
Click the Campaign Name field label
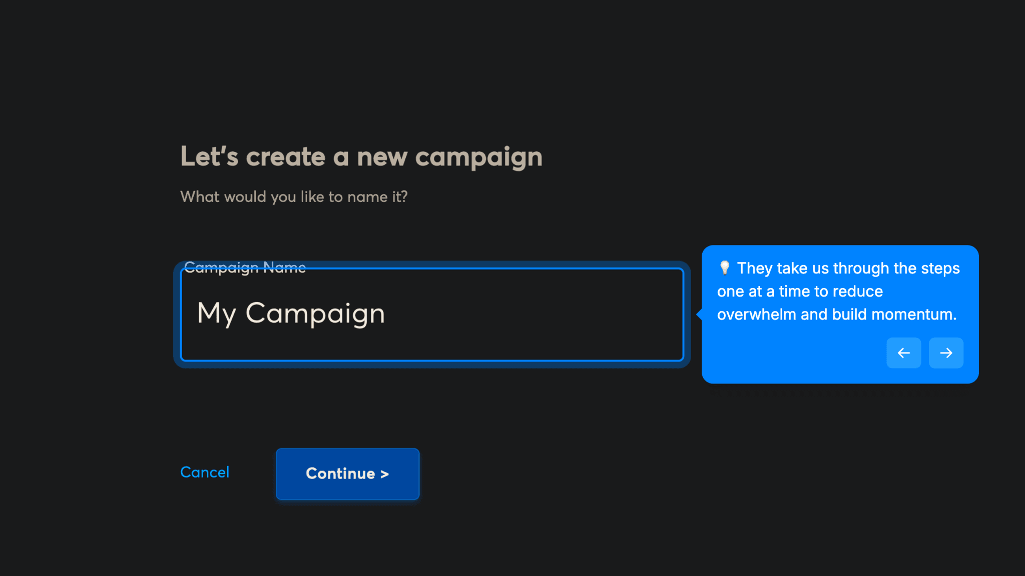point(245,267)
